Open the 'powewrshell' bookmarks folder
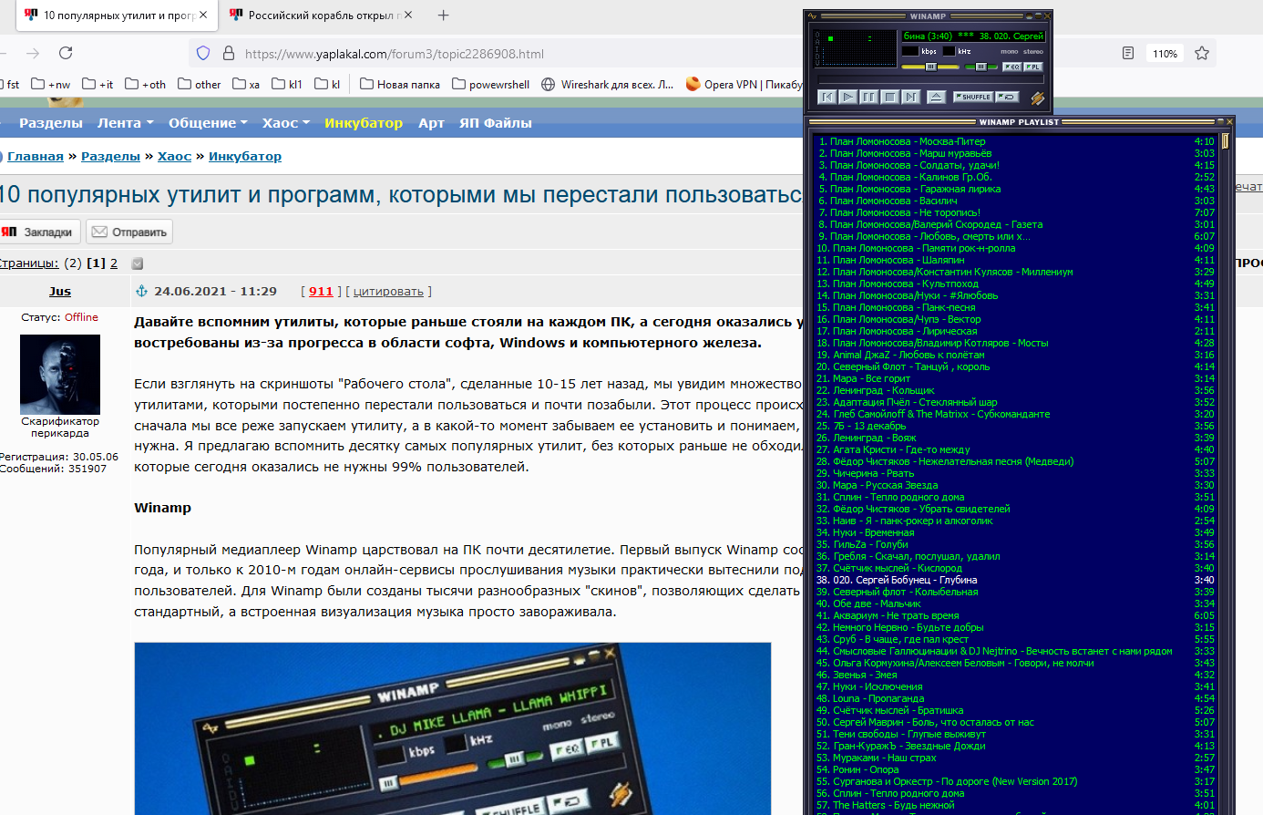 coord(490,84)
